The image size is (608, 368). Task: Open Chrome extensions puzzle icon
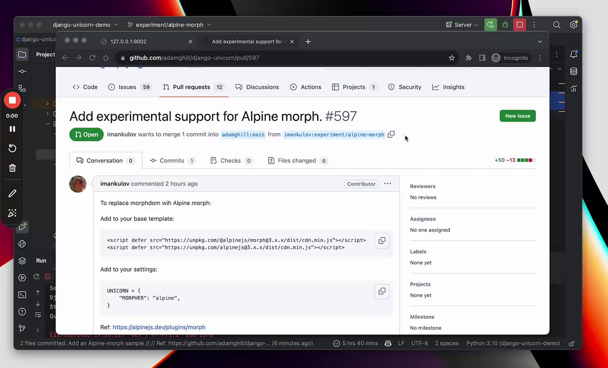469,58
